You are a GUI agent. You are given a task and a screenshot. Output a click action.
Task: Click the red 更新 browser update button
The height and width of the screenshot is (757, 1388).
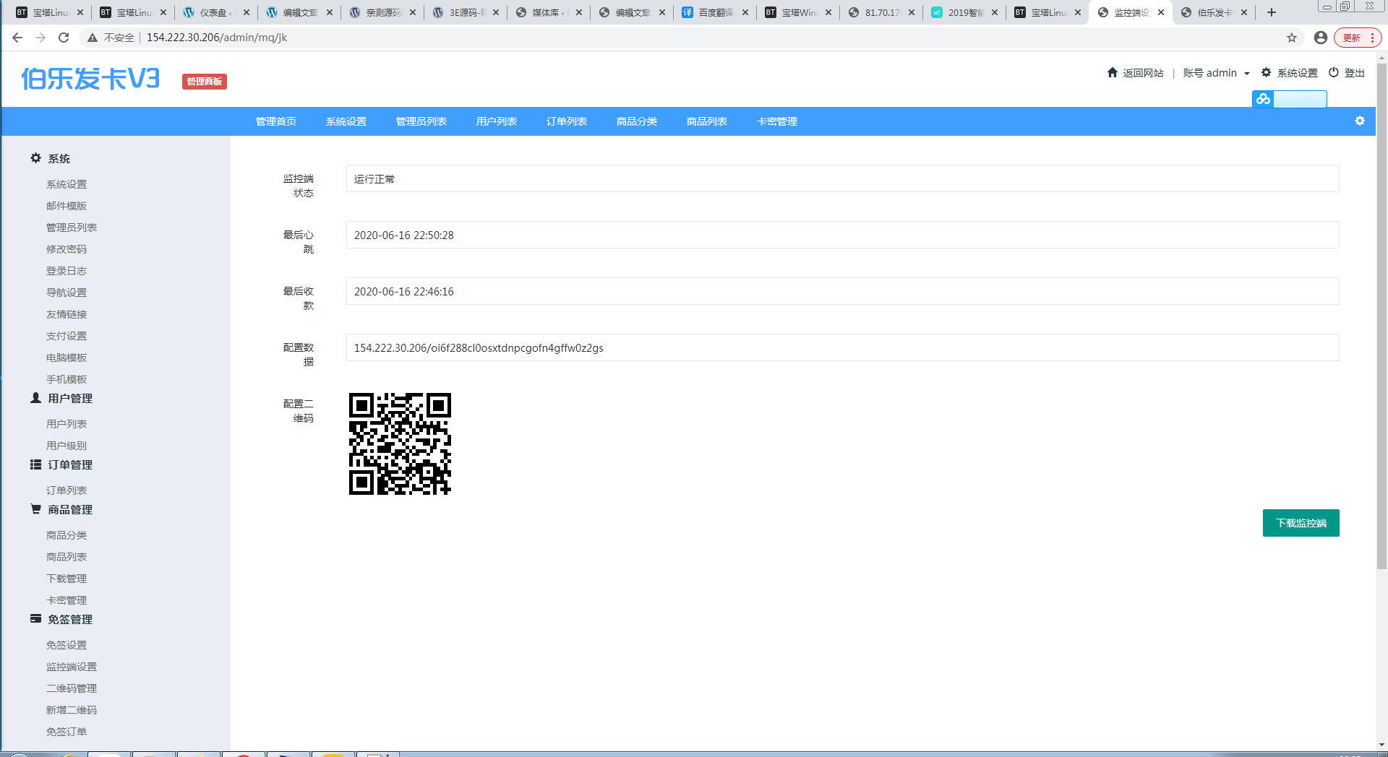1357,38
